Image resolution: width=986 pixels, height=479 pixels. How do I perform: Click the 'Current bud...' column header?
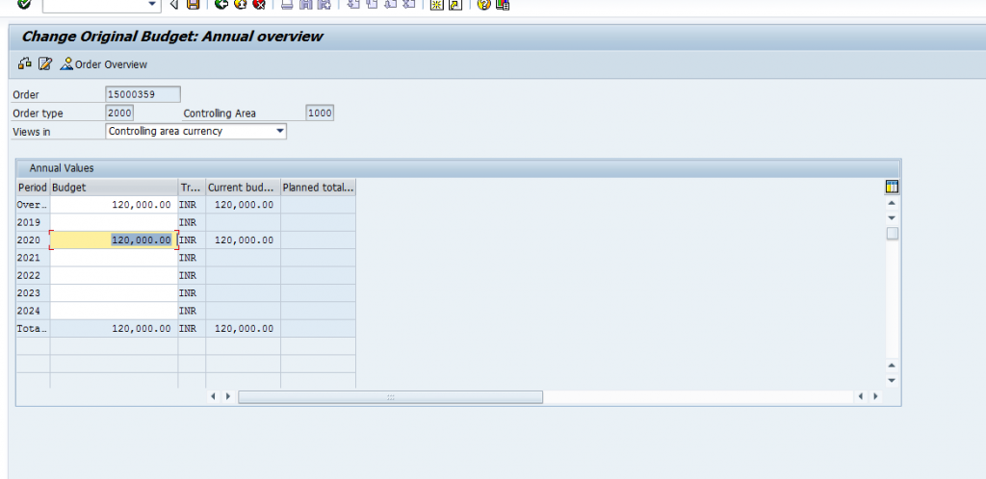(243, 188)
